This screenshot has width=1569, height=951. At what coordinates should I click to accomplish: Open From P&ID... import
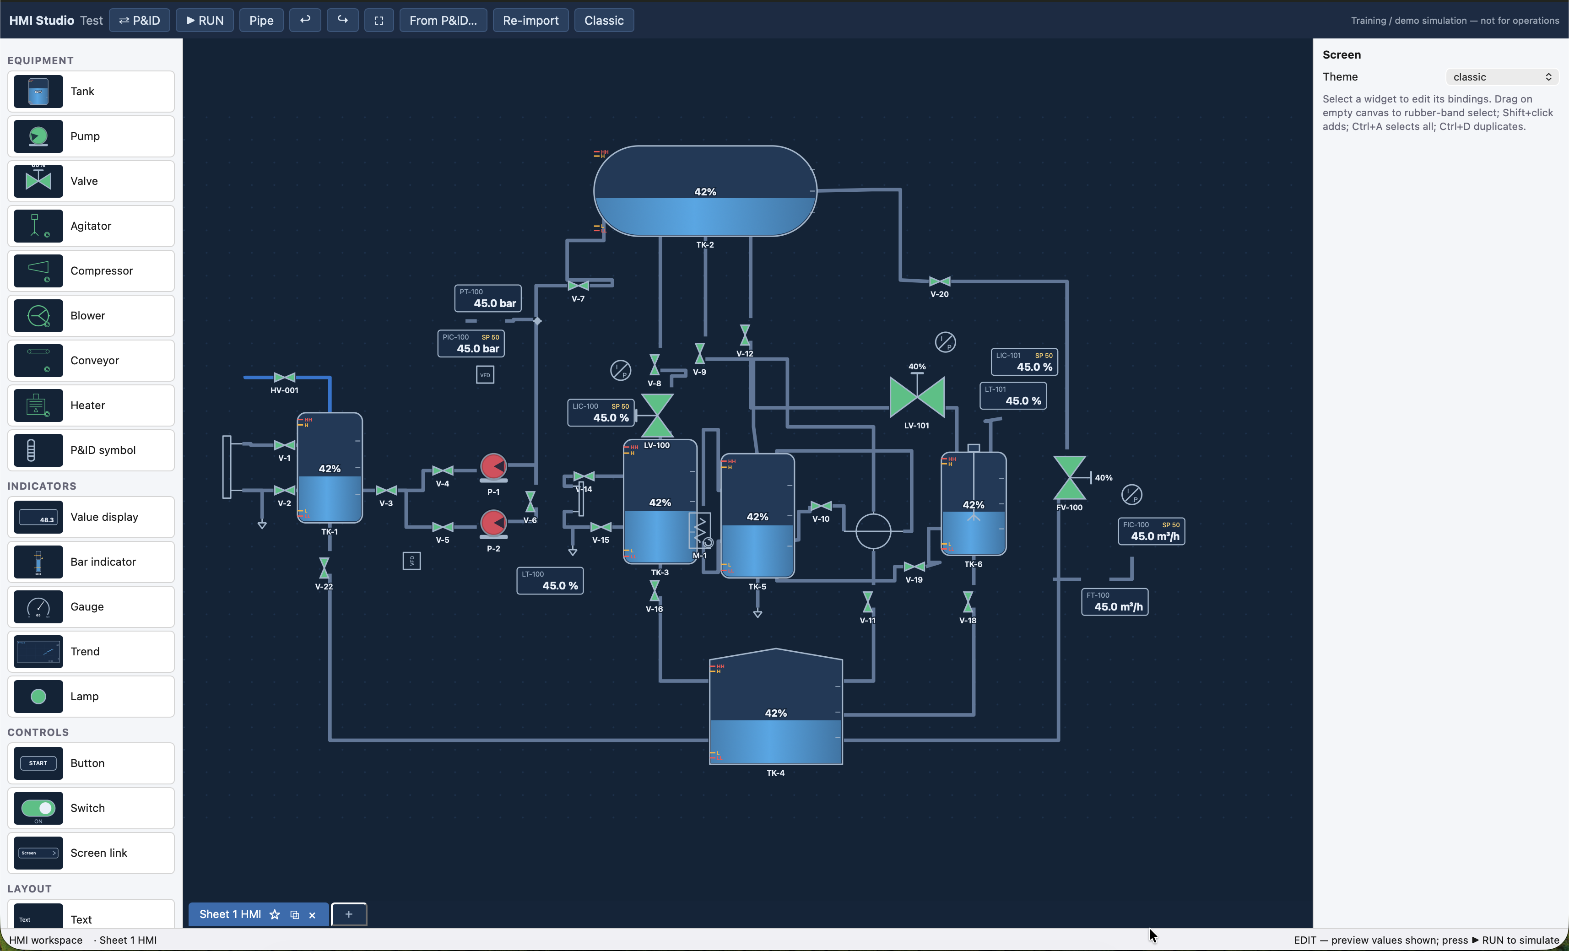tap(443, 21)
